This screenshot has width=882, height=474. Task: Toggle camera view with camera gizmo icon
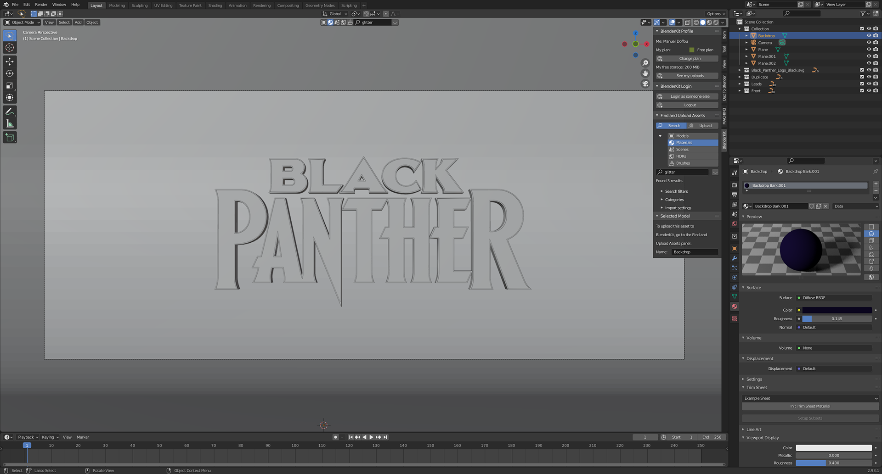coord(645,84)
